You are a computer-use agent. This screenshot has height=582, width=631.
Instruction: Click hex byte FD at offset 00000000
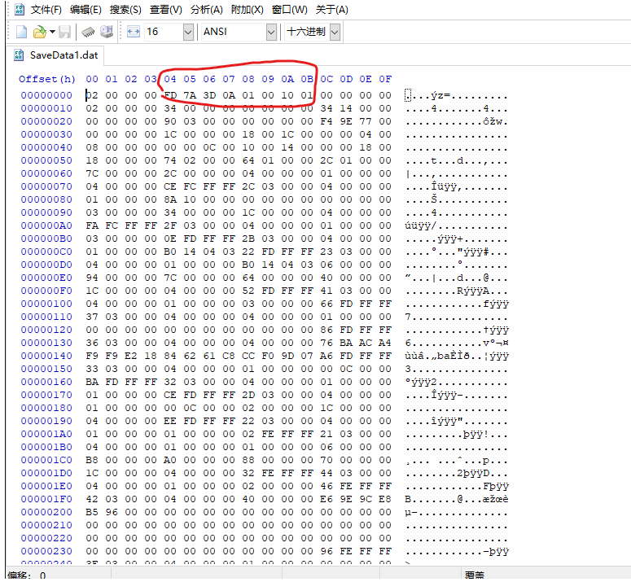(x=170, y=95)
